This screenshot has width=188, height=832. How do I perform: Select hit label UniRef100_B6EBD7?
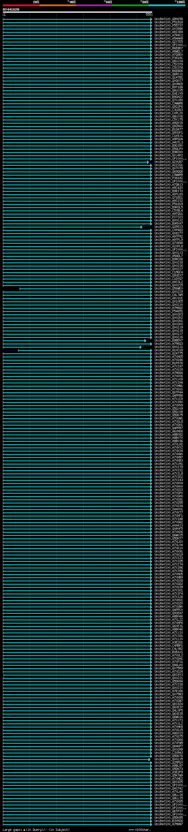pyautogui.click(x=169, y=48)
